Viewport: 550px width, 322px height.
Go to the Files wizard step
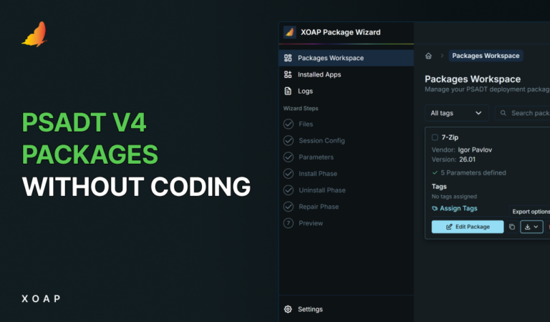click(306, 124)
